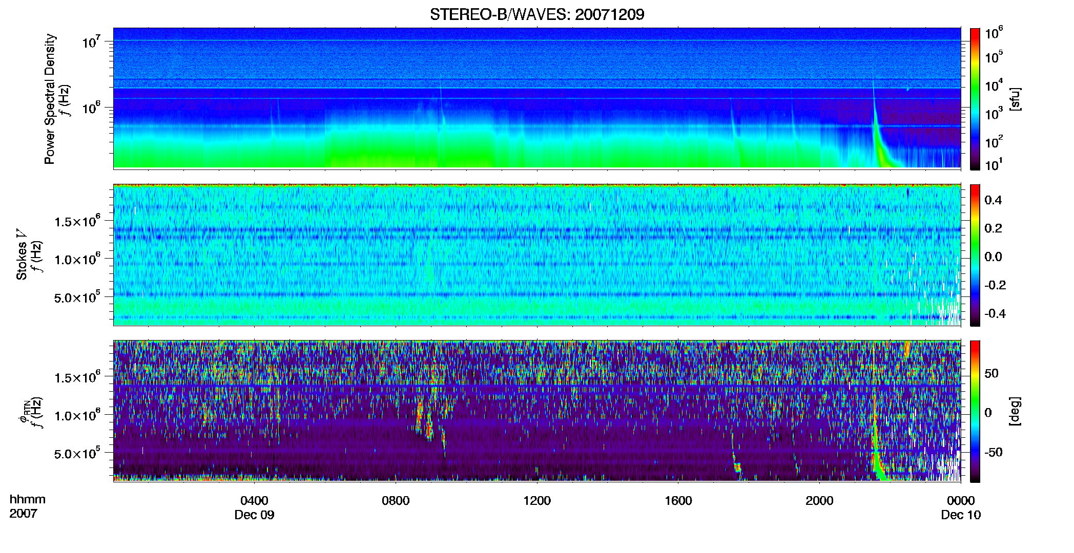Image resolution: width=1074 pixels, height=553 pixels.
Task: Click the -50 degree colorbar tick
Action: click(993, 452)
